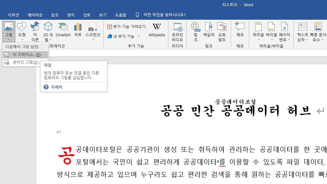
Task: Expand the 그림 dropdown arrow
Action: (9, 39)
